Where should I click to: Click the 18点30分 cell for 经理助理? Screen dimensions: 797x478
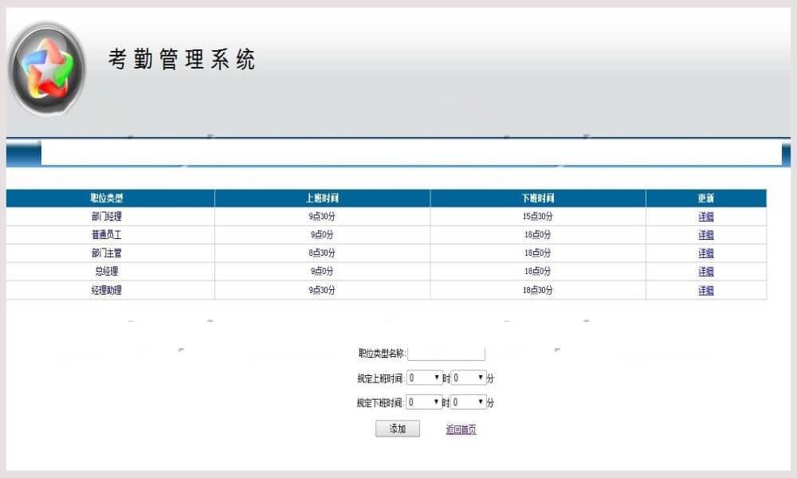coord(538,290)
